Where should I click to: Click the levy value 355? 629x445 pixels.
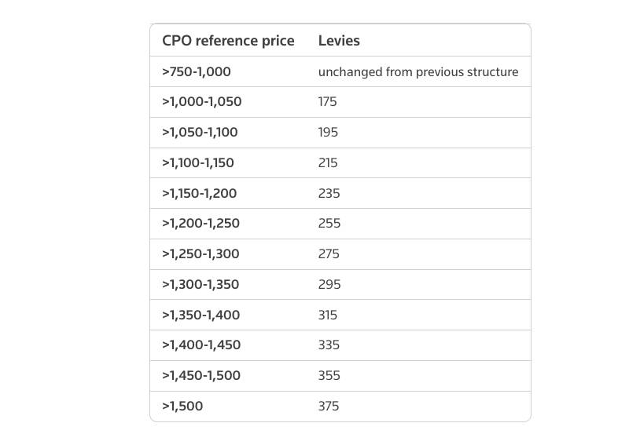point(329,376)
